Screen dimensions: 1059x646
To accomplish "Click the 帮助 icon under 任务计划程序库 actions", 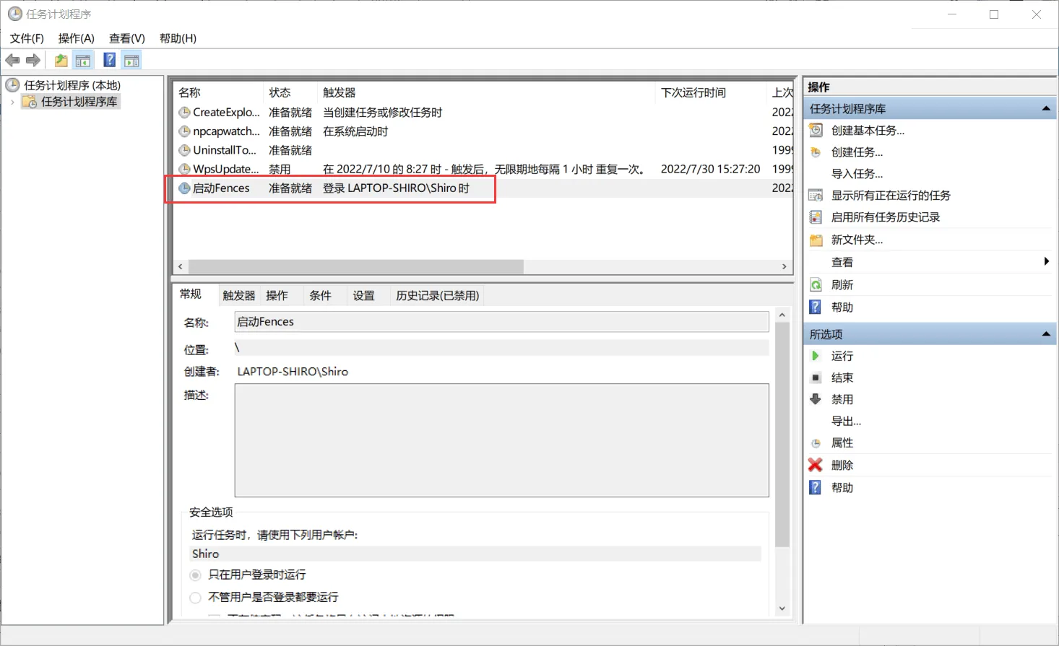I will pyautogui.click(x=816, y=307).
